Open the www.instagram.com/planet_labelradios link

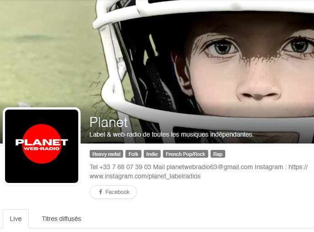click(145, 176)
